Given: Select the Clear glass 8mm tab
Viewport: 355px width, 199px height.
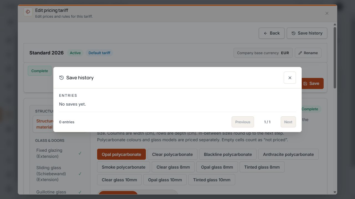Looking at the screenshot, I should point(173,167).
